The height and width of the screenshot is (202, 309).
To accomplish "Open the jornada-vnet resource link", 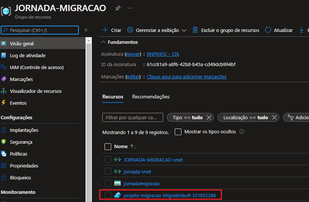I will (137, 172).
